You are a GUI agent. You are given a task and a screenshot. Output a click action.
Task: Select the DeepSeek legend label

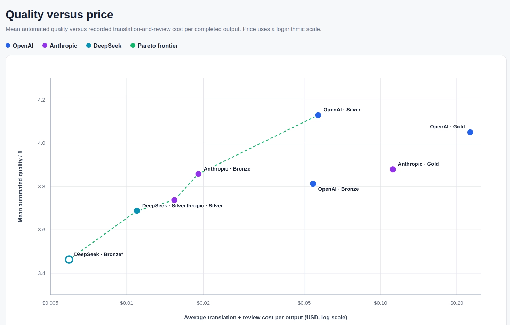(x=107, y=46)
